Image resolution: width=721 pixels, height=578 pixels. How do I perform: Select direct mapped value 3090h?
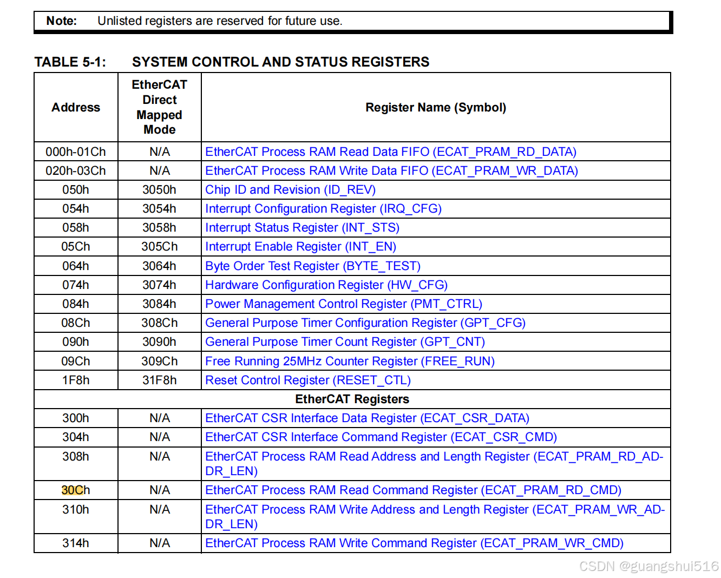(x=160, y=341)
